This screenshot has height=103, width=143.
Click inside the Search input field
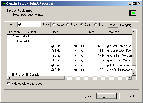[29, 24]
